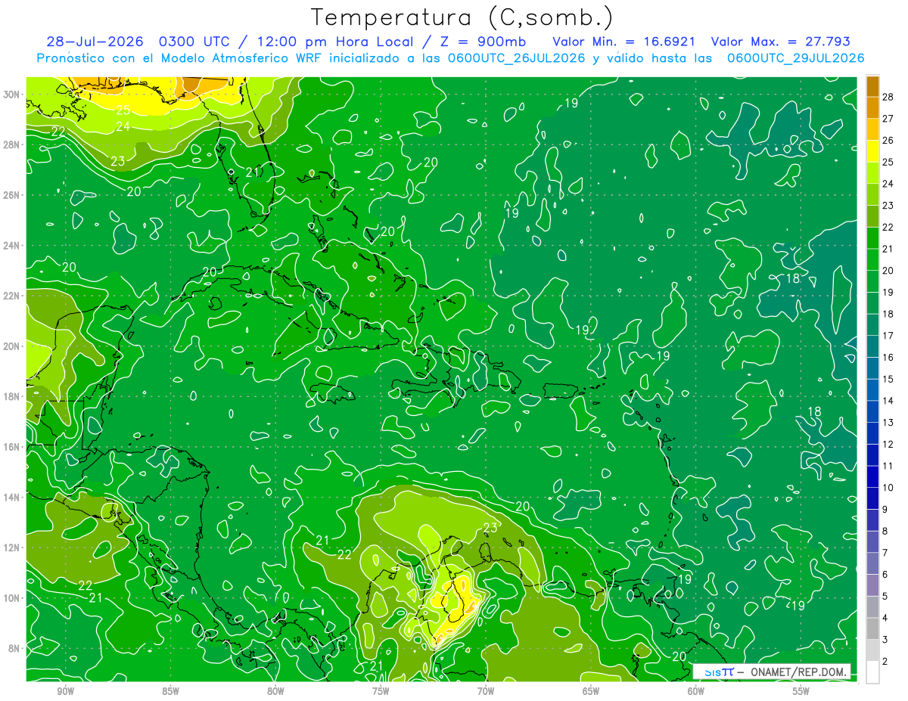Click the color bar swatch between 27 and 28

pos(872,107)
